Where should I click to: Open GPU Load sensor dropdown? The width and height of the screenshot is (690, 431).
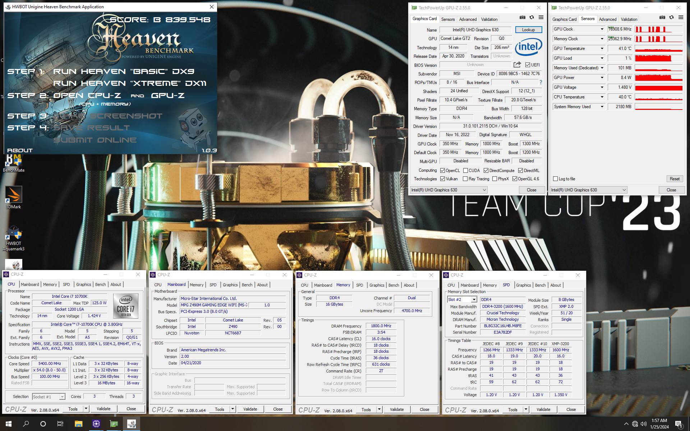[602, 58]
